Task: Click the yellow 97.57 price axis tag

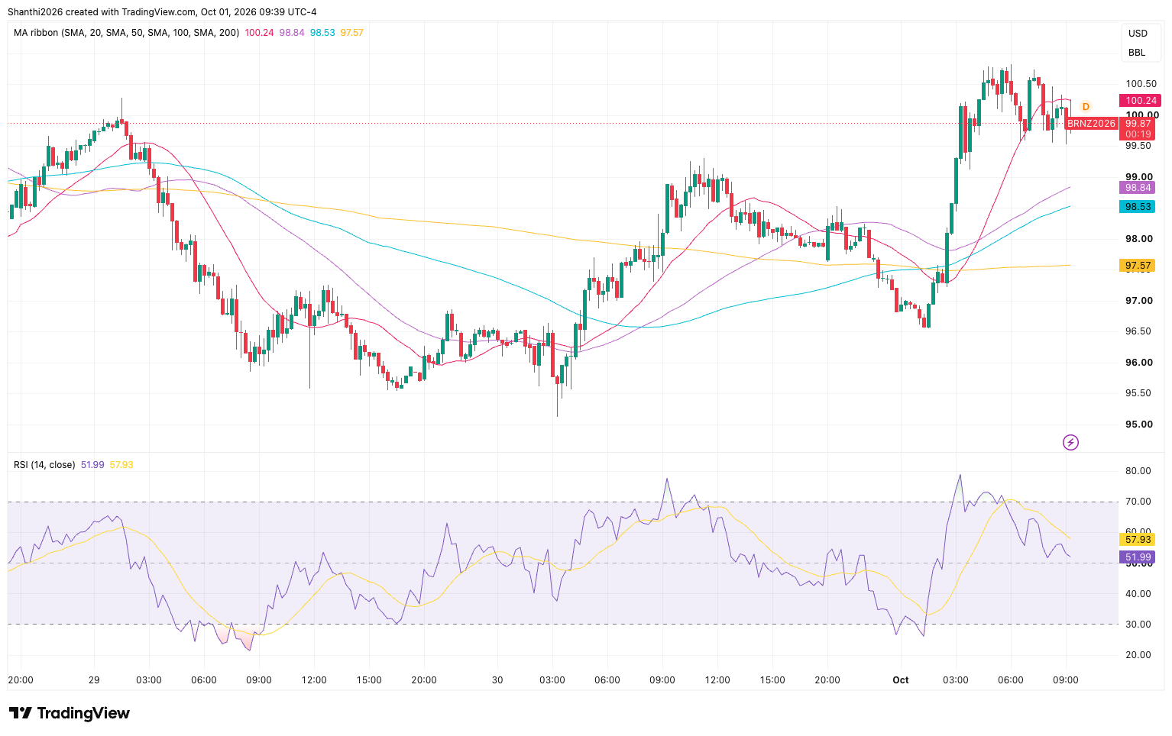Action: (1137, 266)
